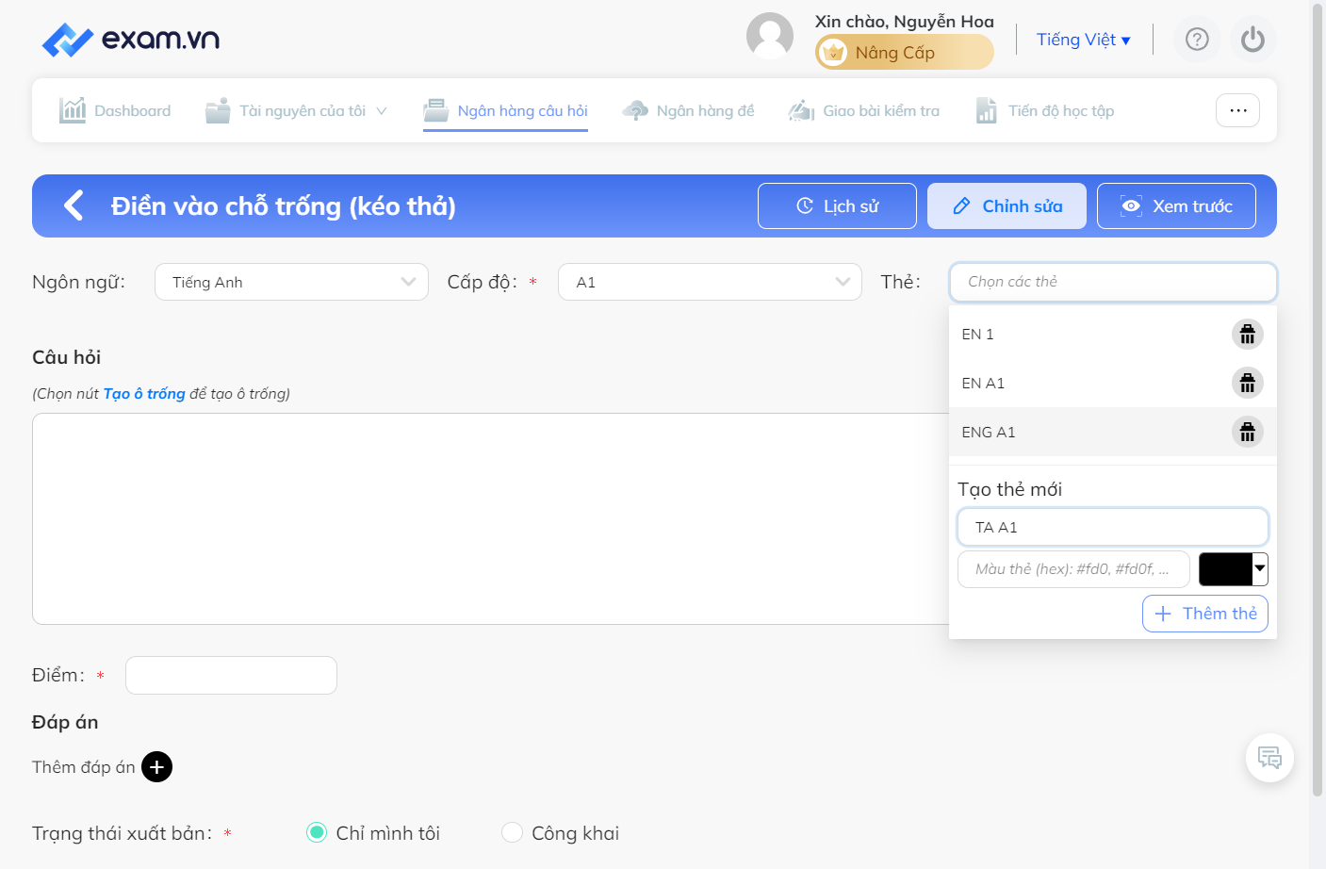This screenshot has width=1326, height=869.
Task: Go to the Ngân hàng đề tab
Action: click(x=688, y=111)
